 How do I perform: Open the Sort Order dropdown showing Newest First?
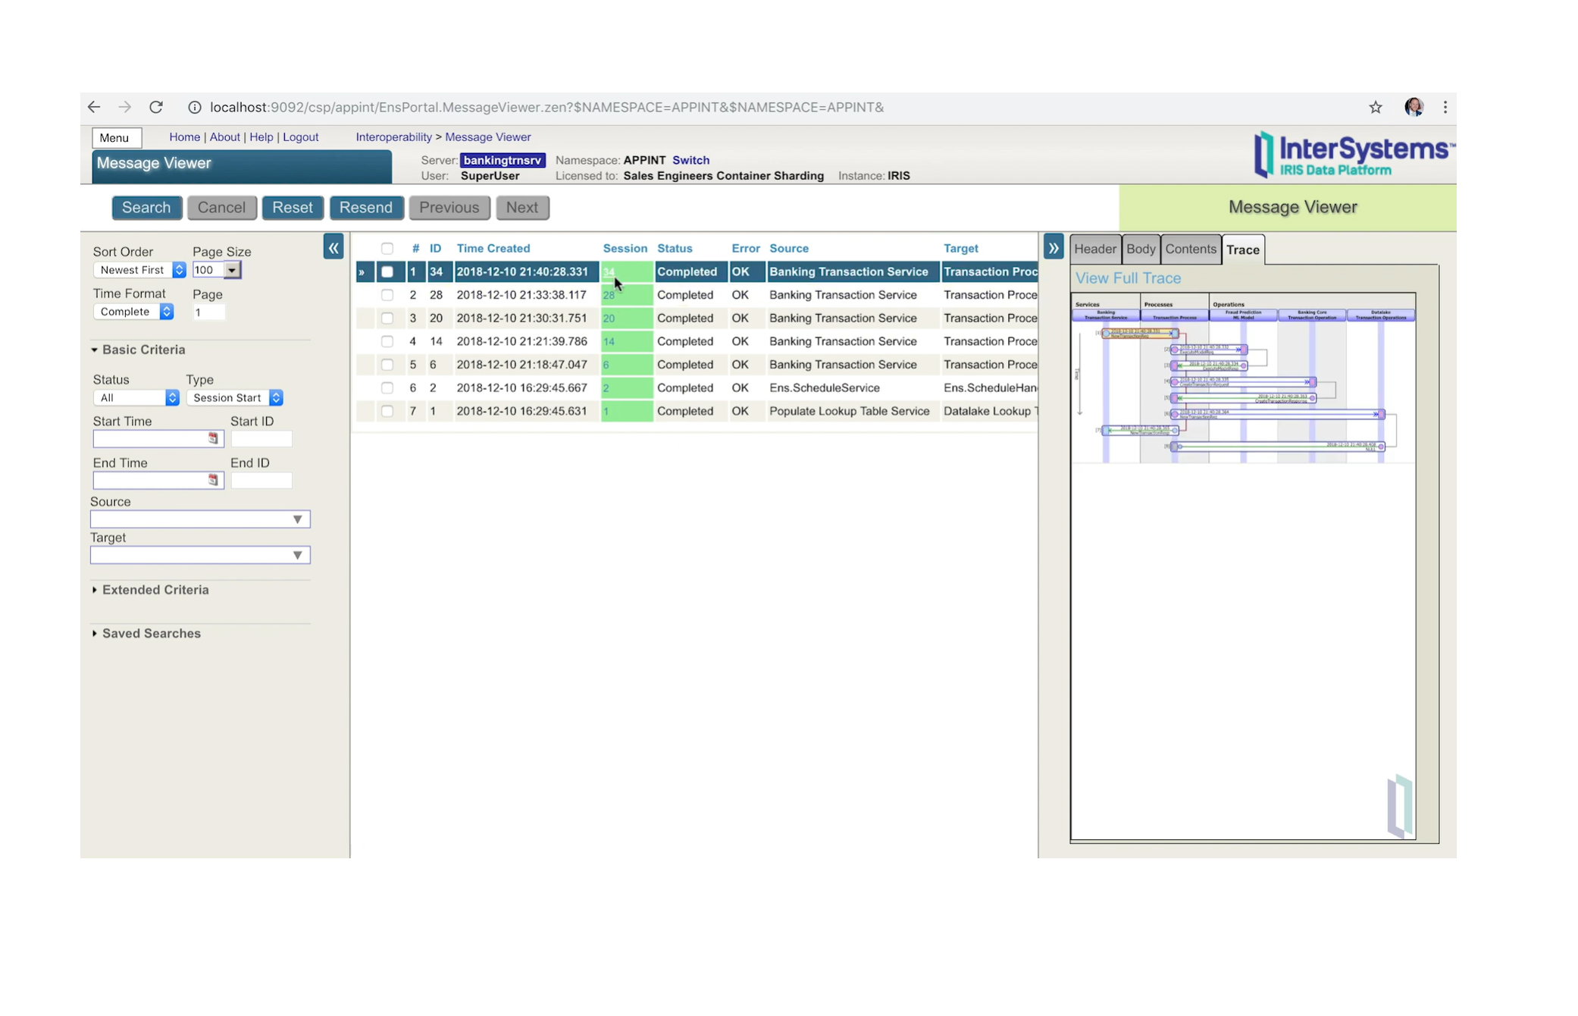click(139, 270)
